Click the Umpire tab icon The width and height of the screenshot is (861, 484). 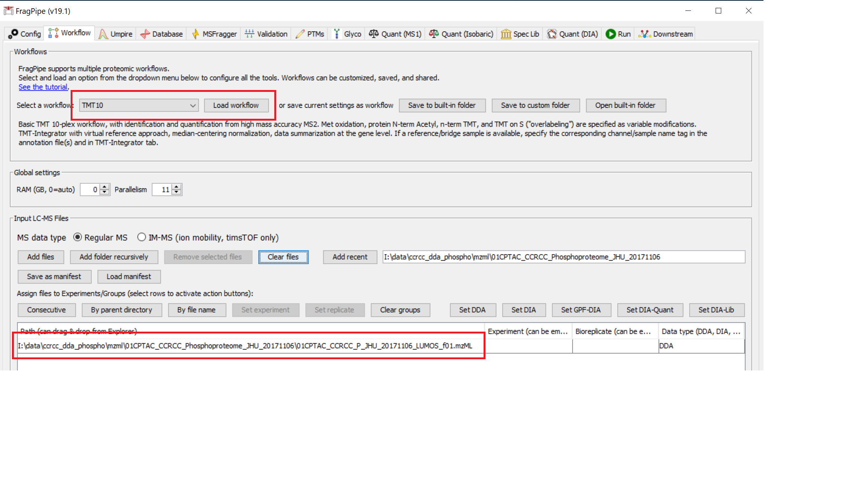103,34
